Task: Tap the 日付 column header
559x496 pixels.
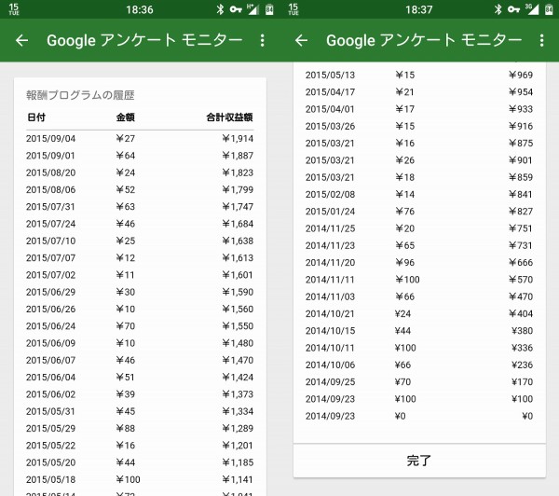Action: pos(36,117)
